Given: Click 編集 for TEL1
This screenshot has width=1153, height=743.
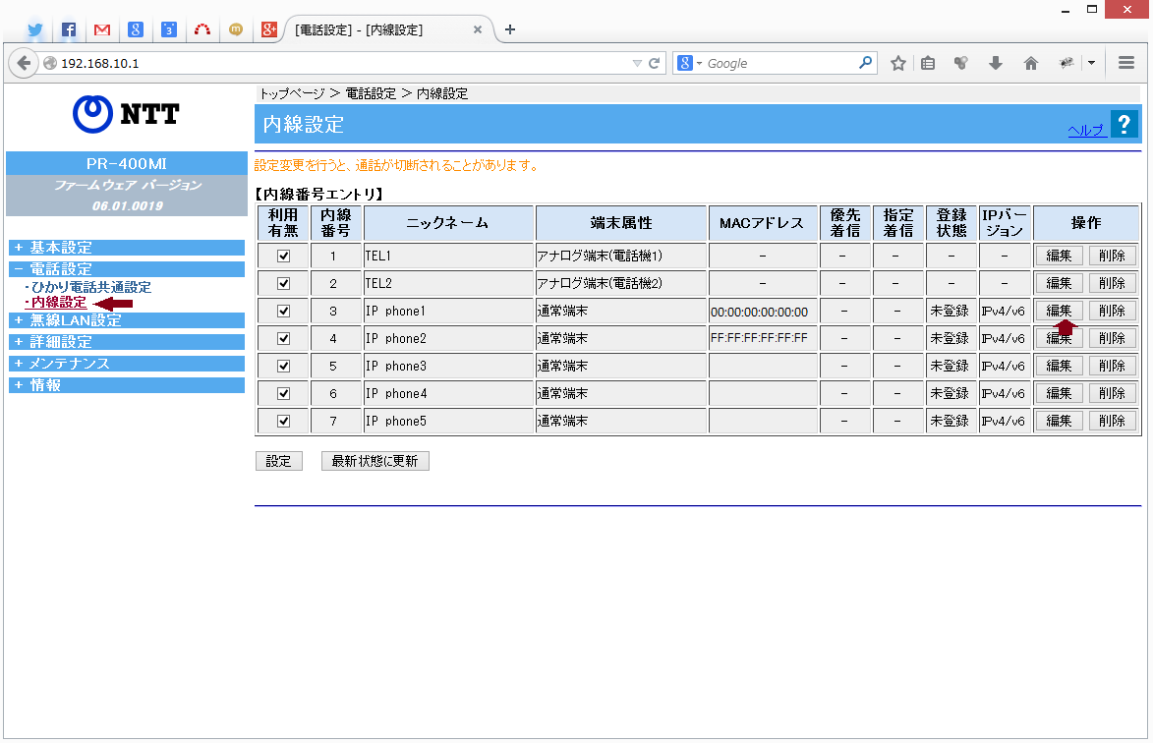Looking at the screenshot, I should click(1059, 256).
